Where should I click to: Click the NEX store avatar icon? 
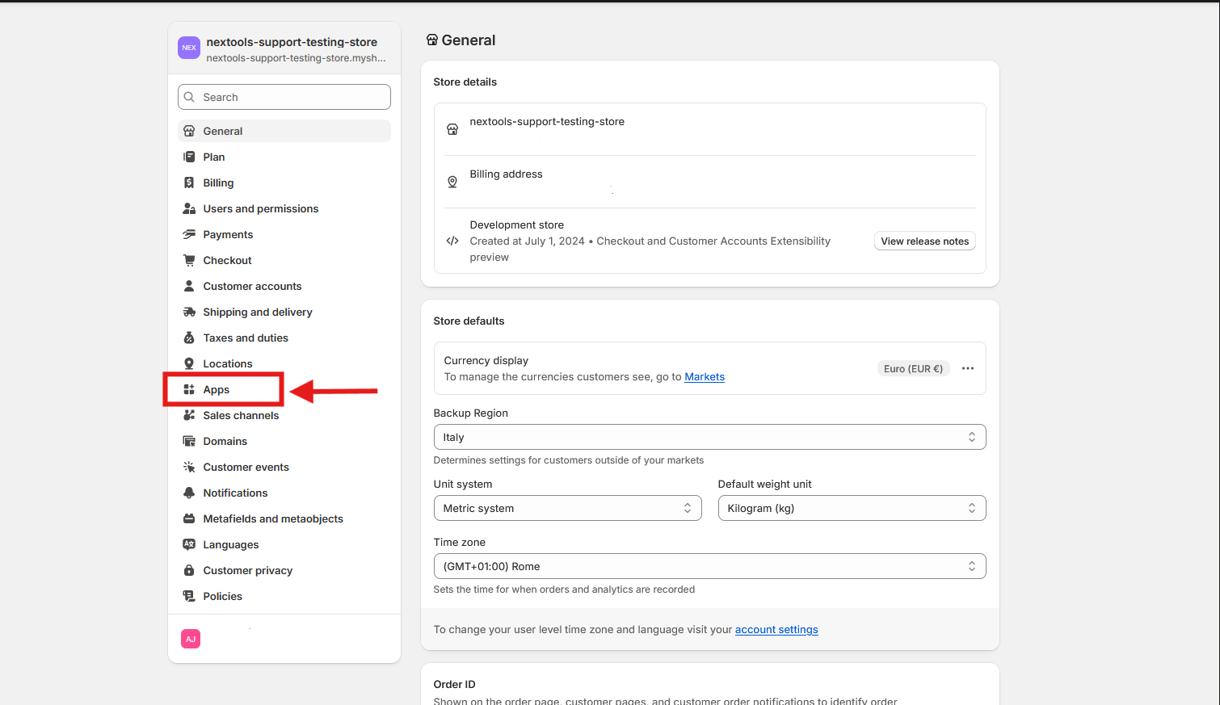click(189, 48)
